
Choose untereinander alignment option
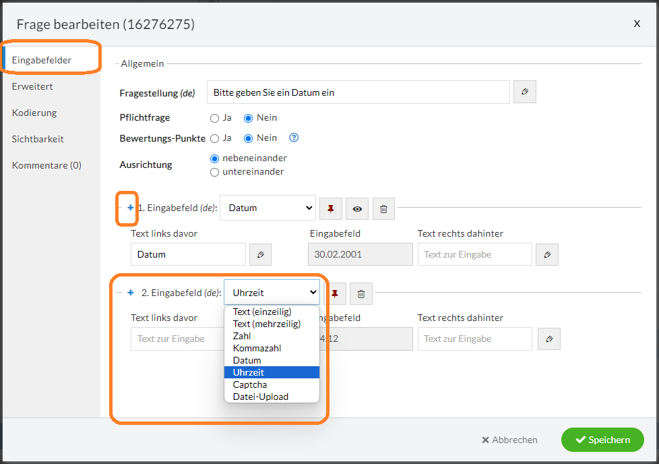[x=215, y=172]
